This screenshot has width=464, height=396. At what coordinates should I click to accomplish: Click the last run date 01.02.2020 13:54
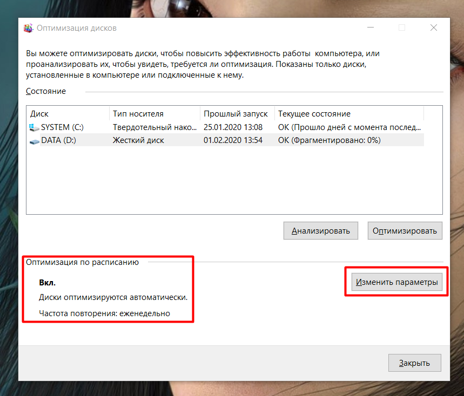coord(233,141)
